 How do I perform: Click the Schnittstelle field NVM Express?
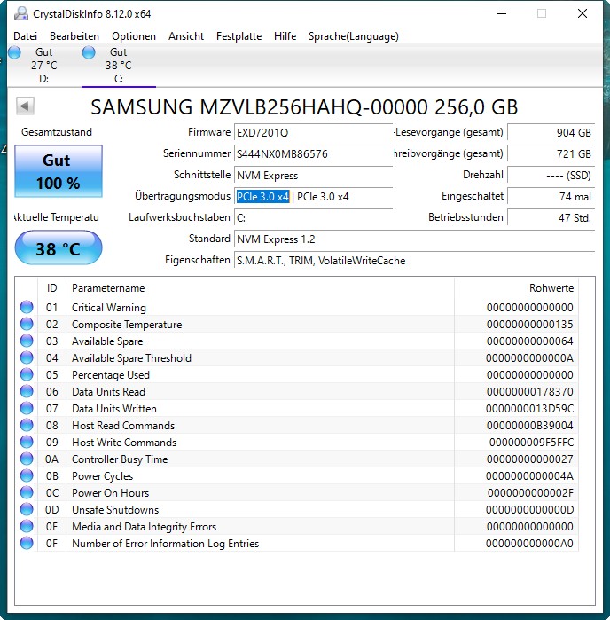click(x=313, y=175)
